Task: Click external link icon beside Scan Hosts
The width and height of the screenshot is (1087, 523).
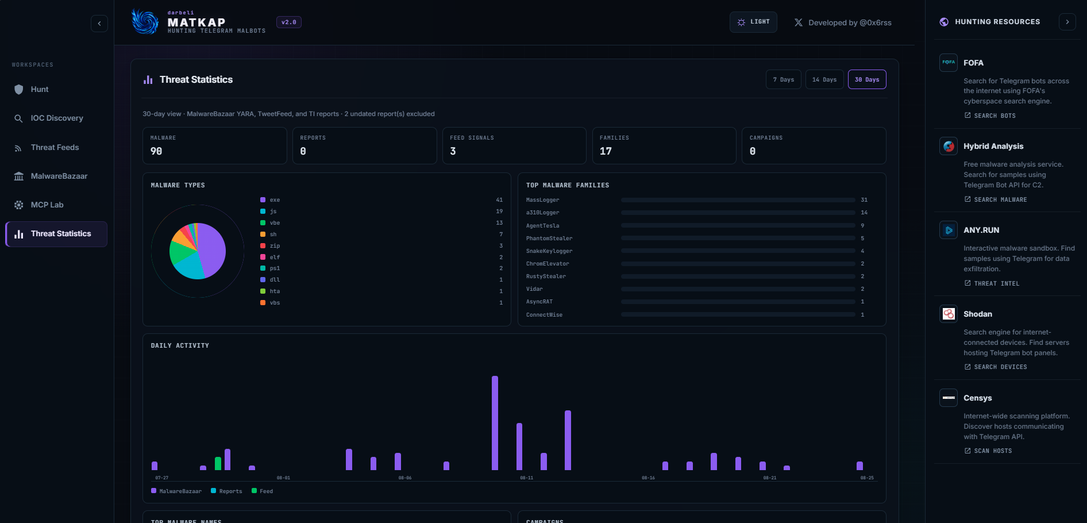Action: (x=967, y=451)
